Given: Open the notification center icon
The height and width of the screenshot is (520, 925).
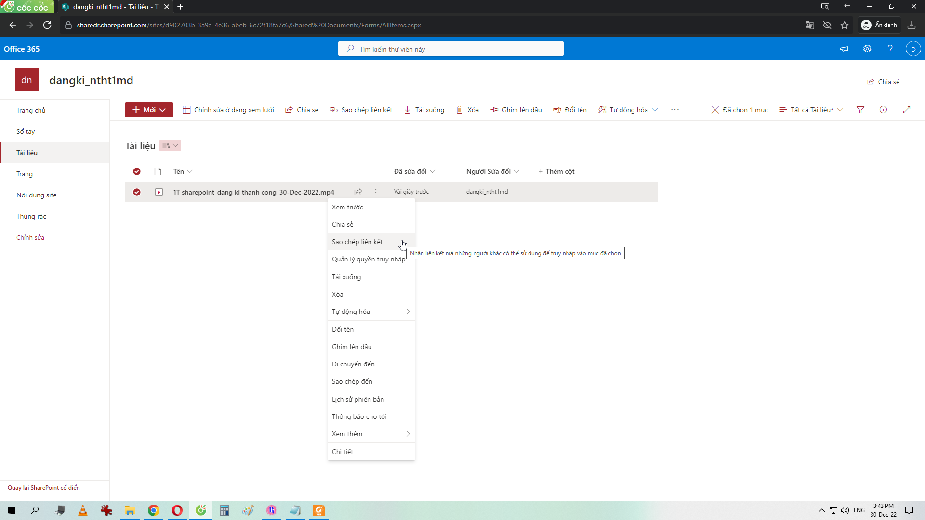Looking at the screenshot, I should 909,510.
